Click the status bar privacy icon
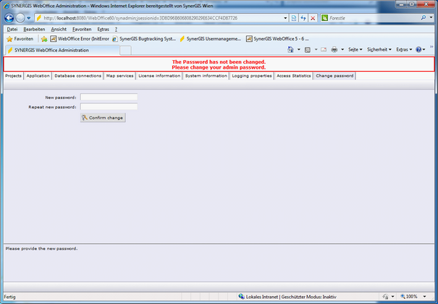438x304 pixels. point(385,297)
